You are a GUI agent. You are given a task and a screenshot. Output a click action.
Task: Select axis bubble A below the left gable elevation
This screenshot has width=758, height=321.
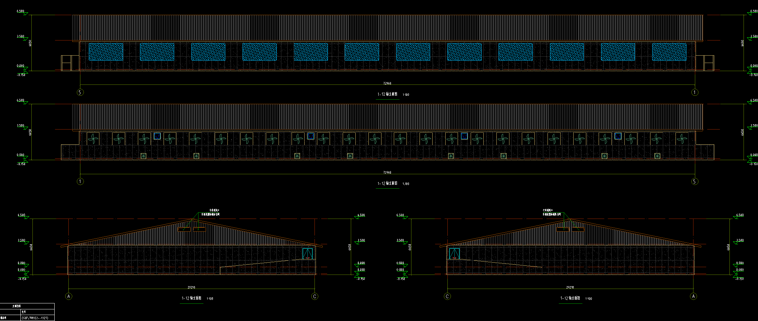[69, 296]
